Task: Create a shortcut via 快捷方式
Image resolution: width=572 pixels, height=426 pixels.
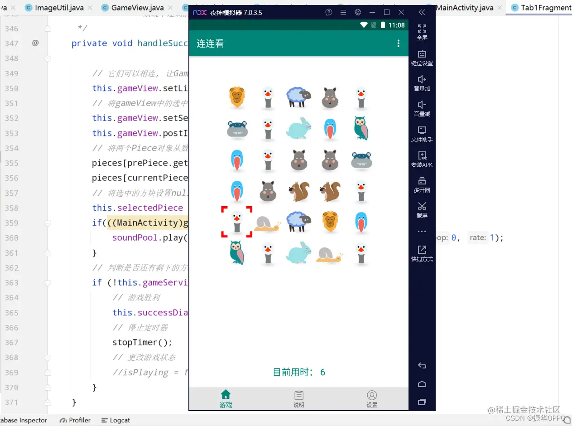Action: [422, 253]
